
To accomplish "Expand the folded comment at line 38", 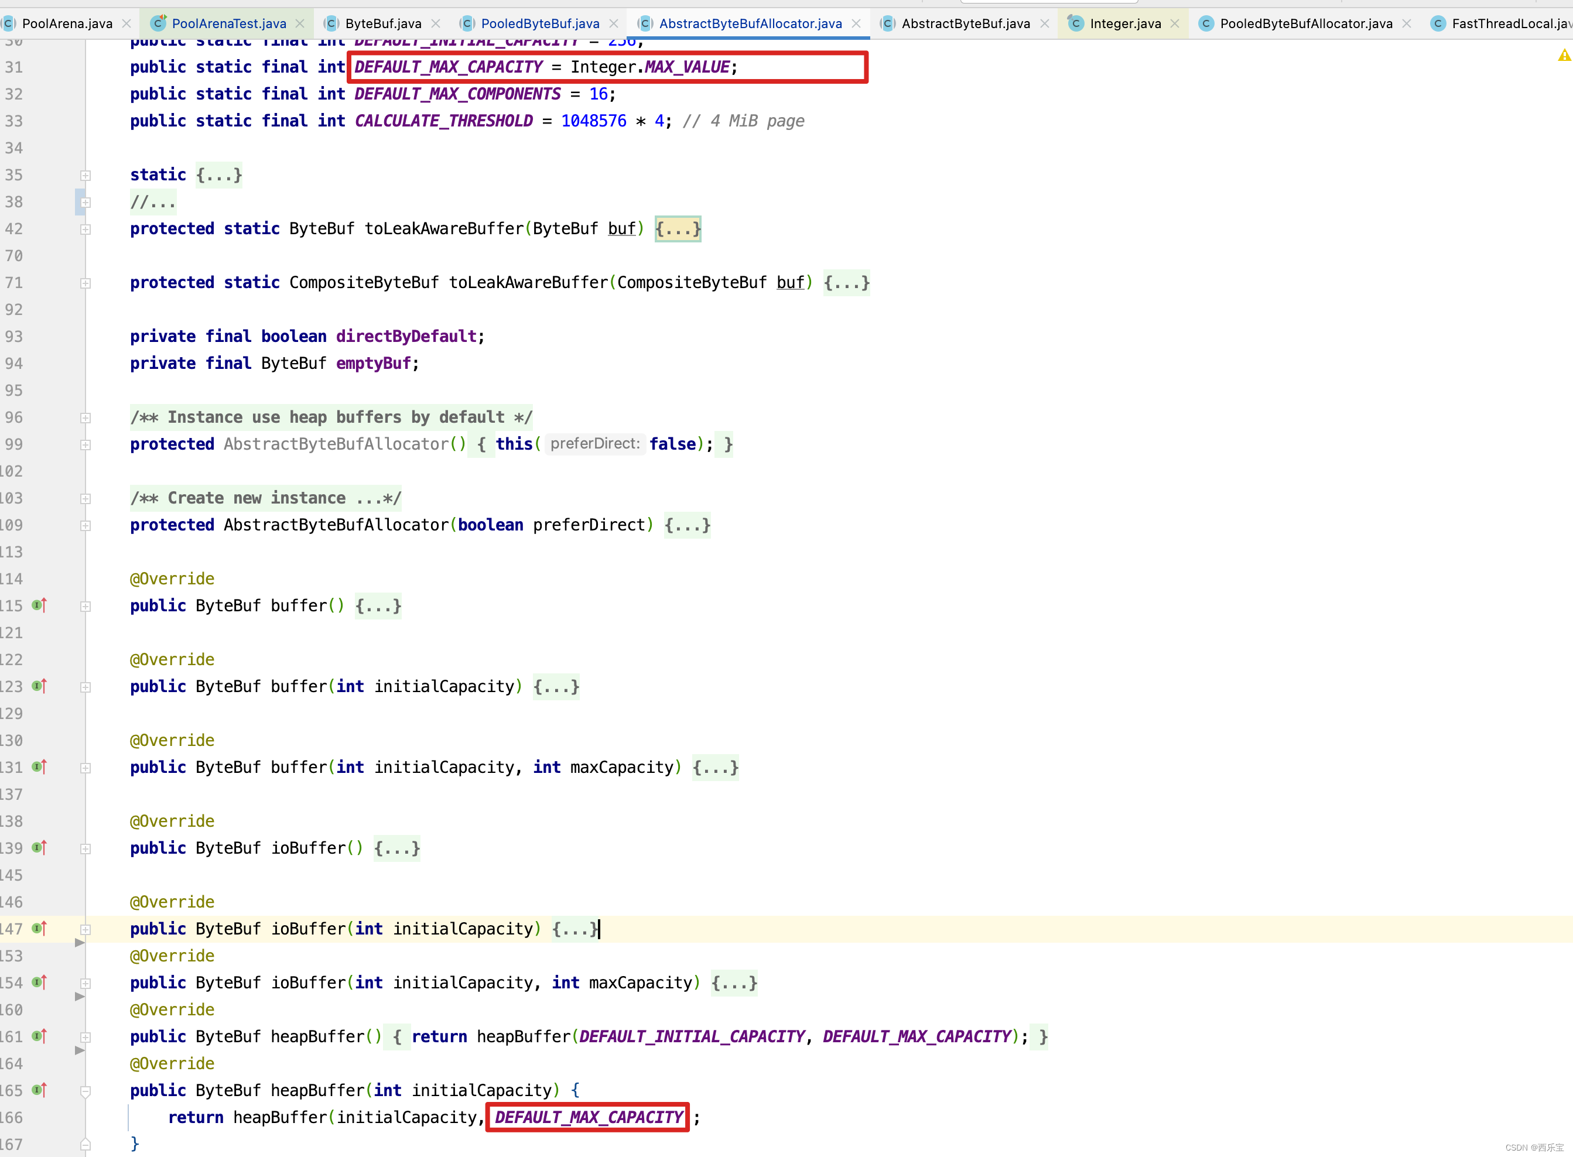I will (x=86, y=203).
